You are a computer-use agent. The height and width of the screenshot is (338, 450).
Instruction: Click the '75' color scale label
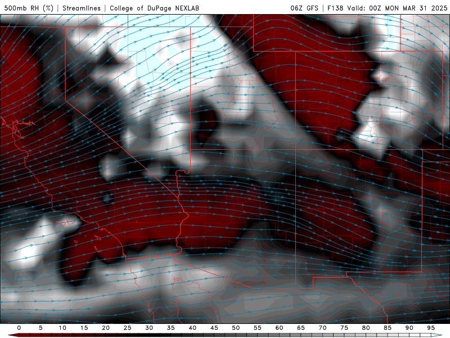[x=344, y=328]
